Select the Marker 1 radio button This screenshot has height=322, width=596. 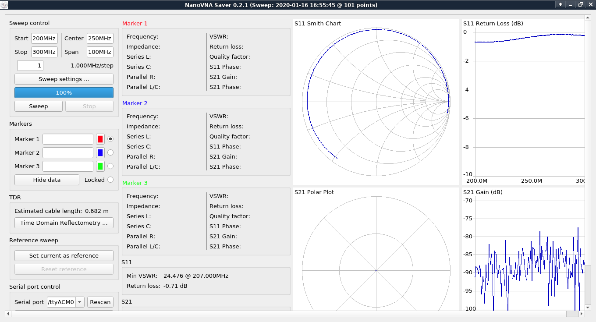[110, 139]
